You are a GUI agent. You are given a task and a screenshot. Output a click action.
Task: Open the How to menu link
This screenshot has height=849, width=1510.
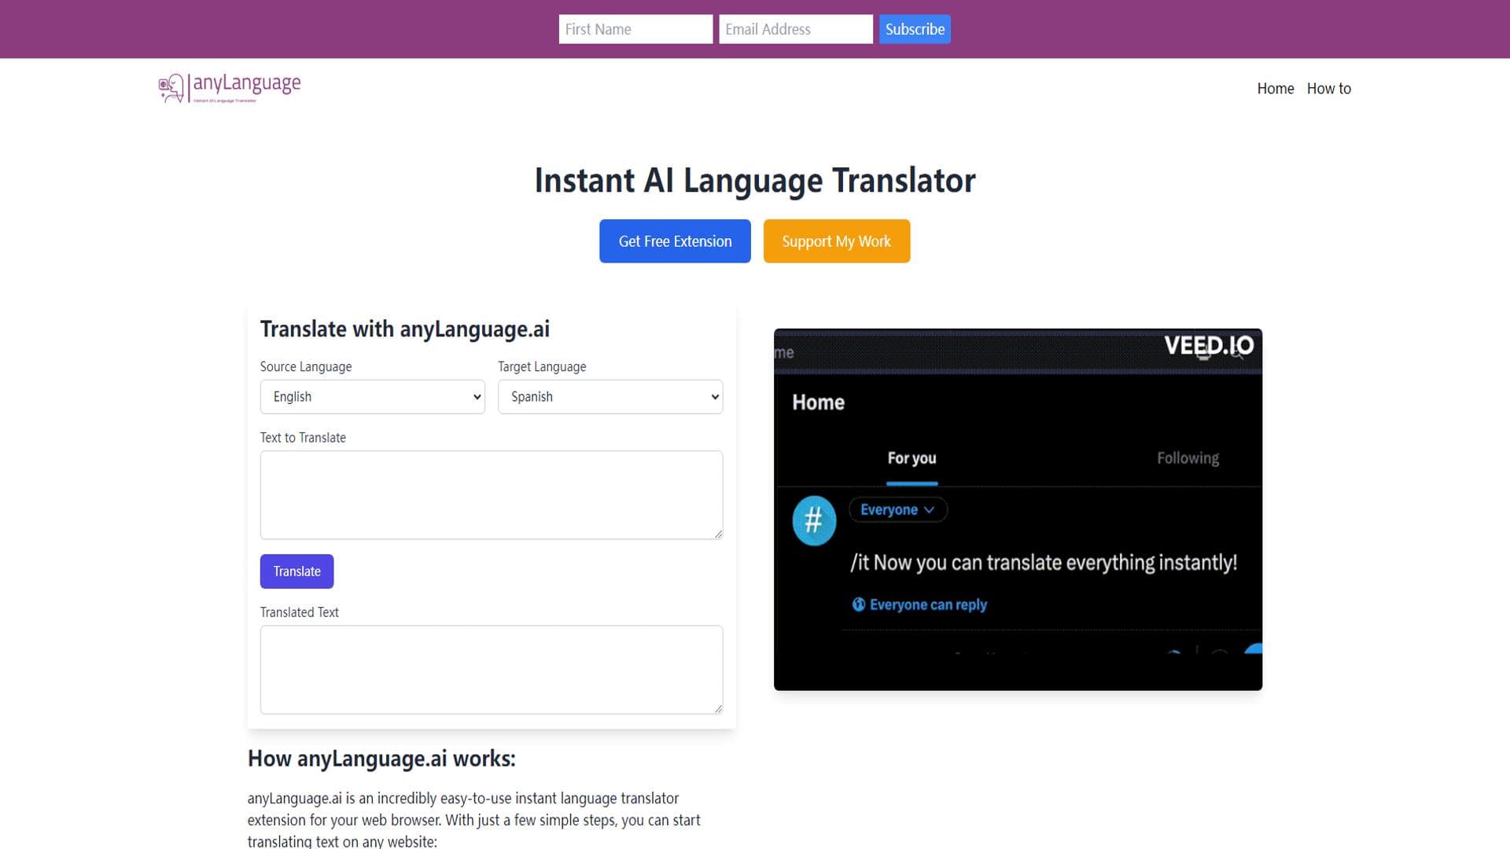1328,89
